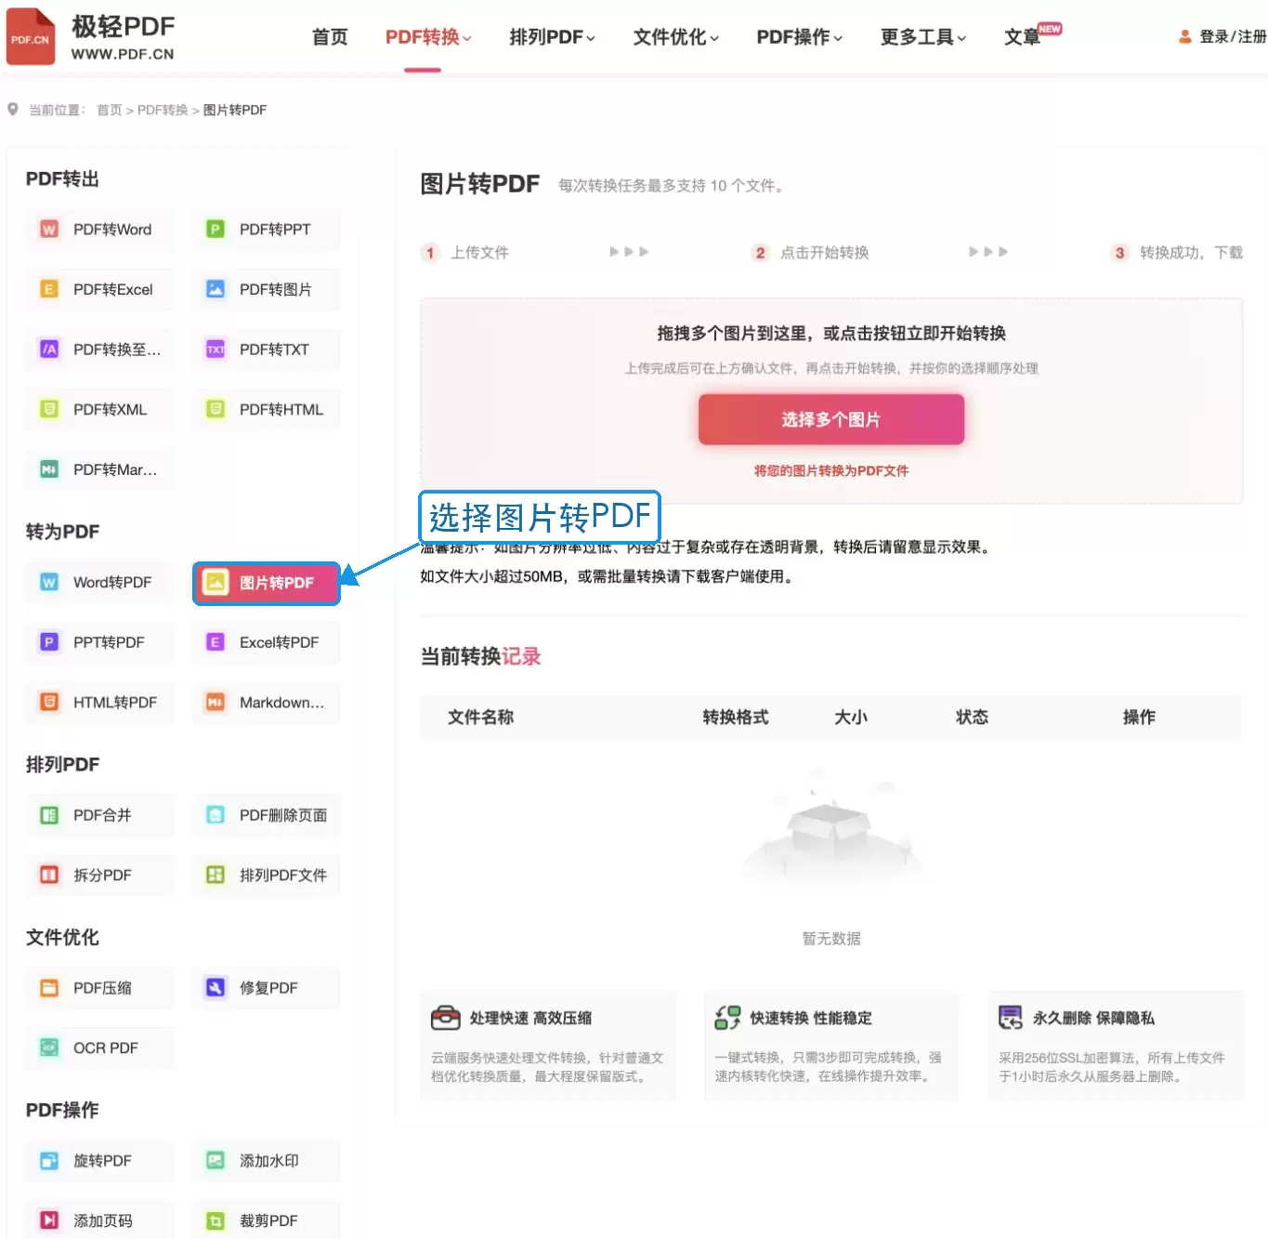Open the PDF转Mar... Markdown icon
Screen dimensions: 1268x1239
(x=49, y=469)
